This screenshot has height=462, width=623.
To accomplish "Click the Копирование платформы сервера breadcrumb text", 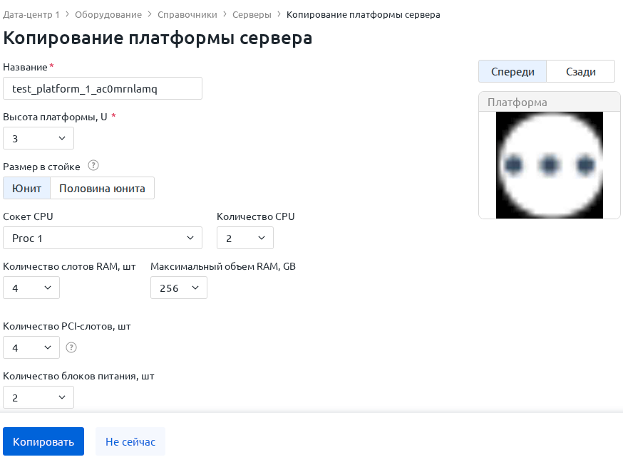I will [363, 15].
